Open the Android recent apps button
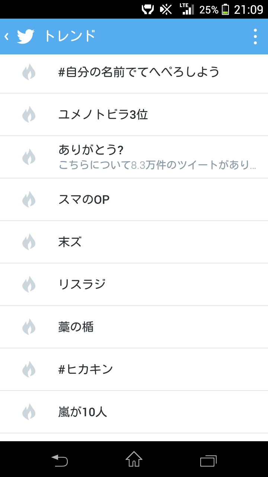This screenshot has width=268, height=477. [x=208, y=461]
